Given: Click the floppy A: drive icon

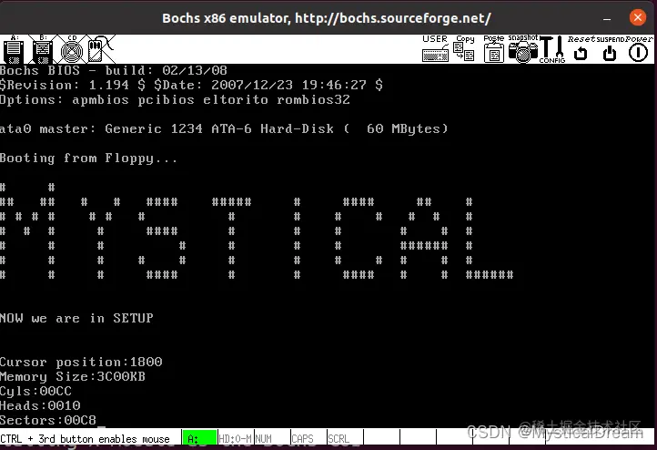Looking at the screenshot, I should (x=14, y=49).
